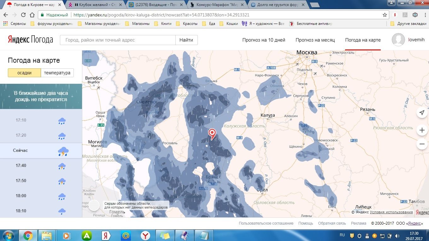Switch map to осадки mode
Viewport: 429px width, 241px height.
[x=24, y=73]
